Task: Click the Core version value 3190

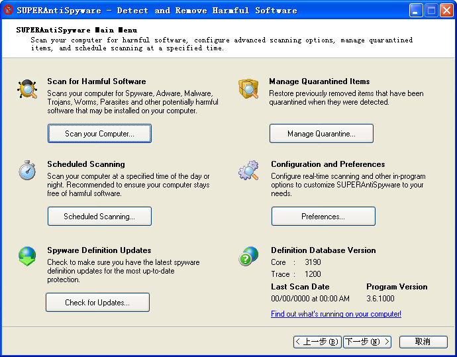Action: [x=313, y=262]
